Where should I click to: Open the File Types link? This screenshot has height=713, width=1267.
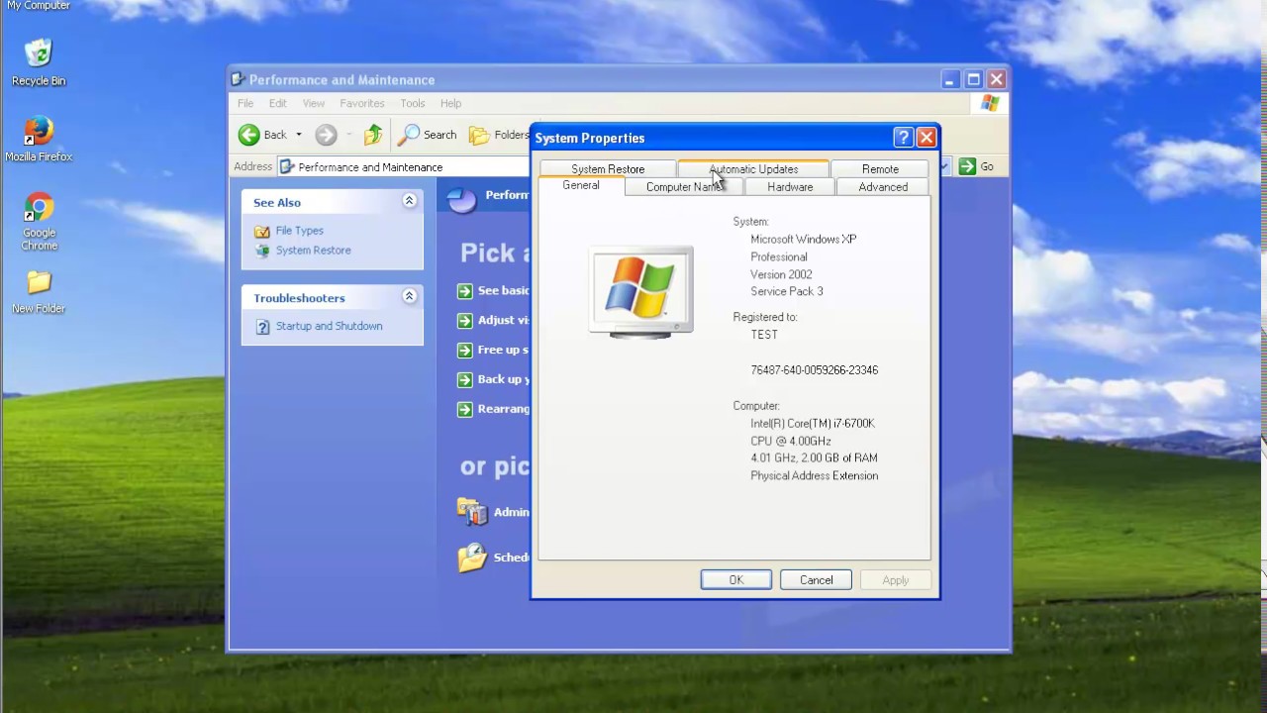click(x=300, y=231)
